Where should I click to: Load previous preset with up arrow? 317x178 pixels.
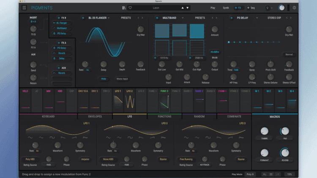coord(183,8)
